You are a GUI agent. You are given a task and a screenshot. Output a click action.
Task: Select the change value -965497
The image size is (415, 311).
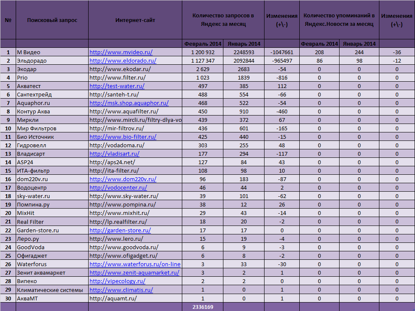[282, 61]
